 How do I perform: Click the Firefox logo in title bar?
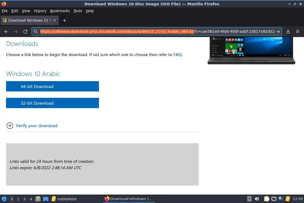[4, 4]
